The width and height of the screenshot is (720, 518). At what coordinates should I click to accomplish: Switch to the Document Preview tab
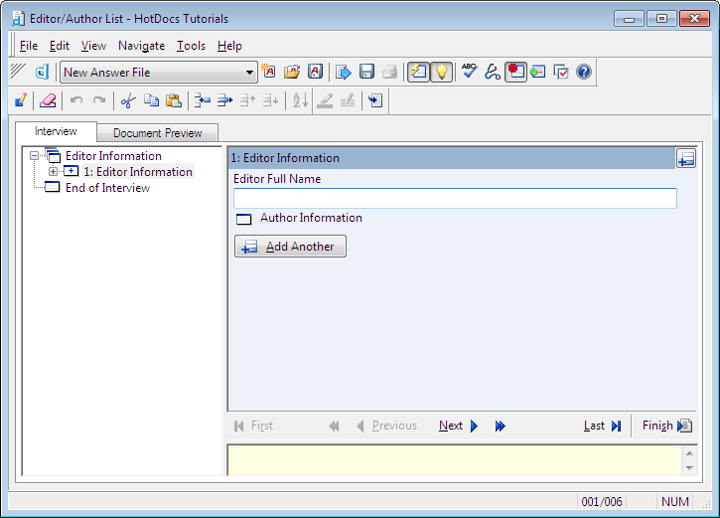click(158, 133)
